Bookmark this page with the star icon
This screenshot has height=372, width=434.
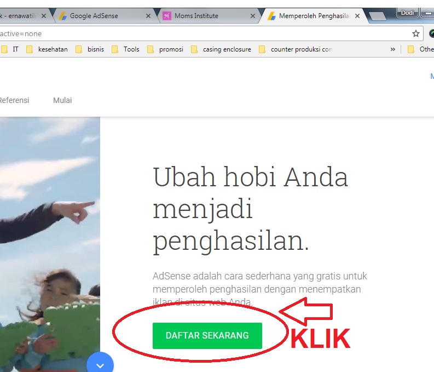tap(416, 34)
